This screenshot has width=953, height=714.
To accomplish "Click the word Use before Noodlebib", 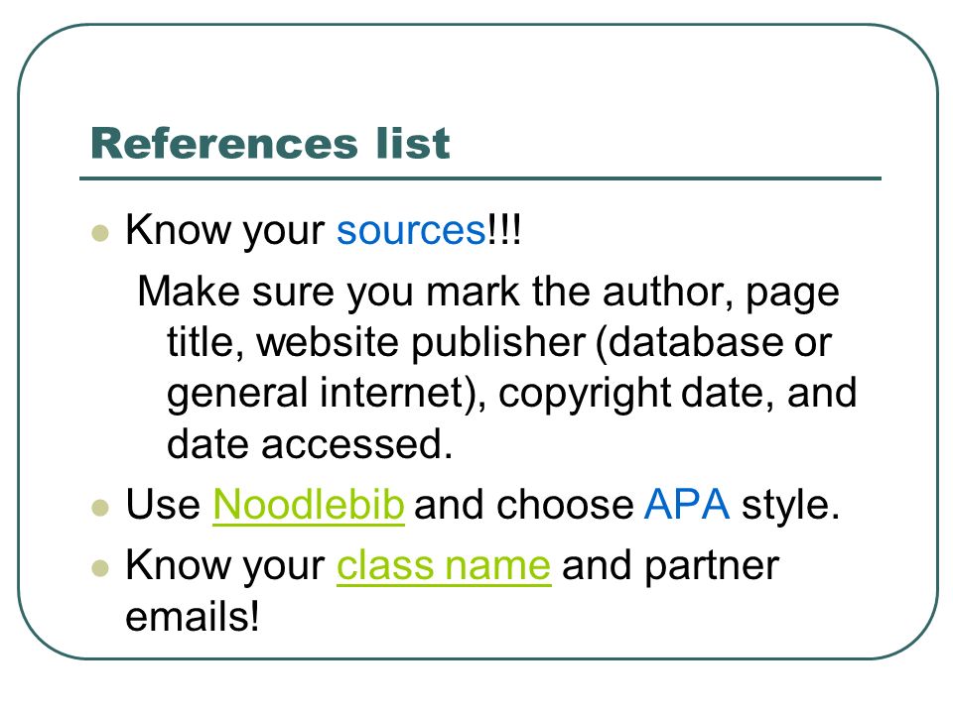I will coord(163,505).
